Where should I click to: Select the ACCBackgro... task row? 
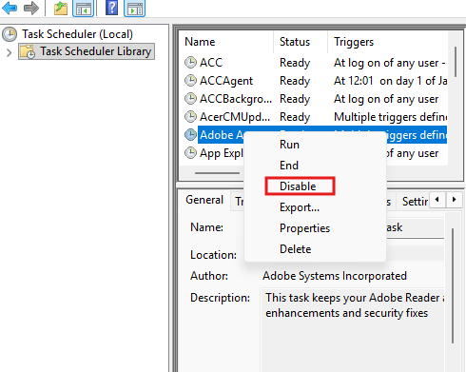point(316,99)
